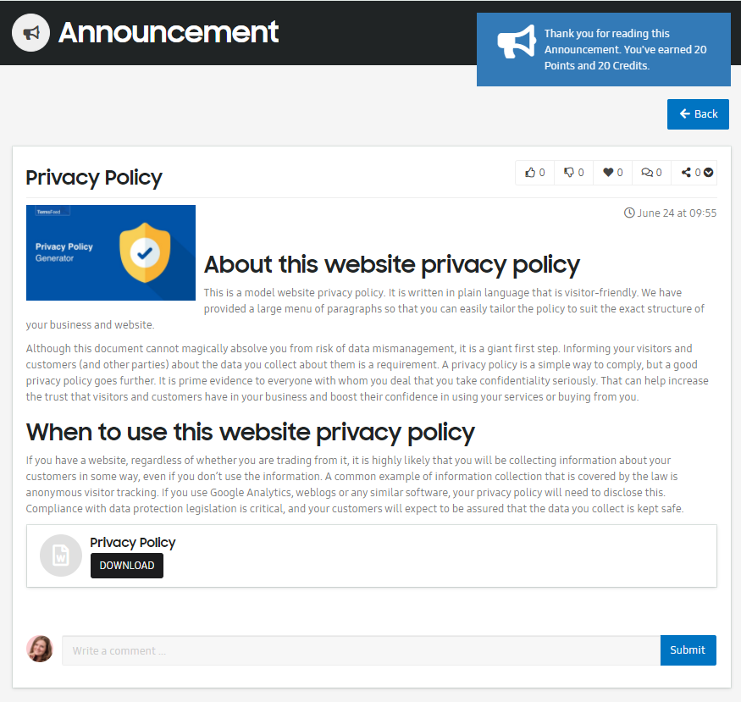Focus the Write a comment field
Image resolution: width=741 pixels, height=702 pixels.
point(361,650)
